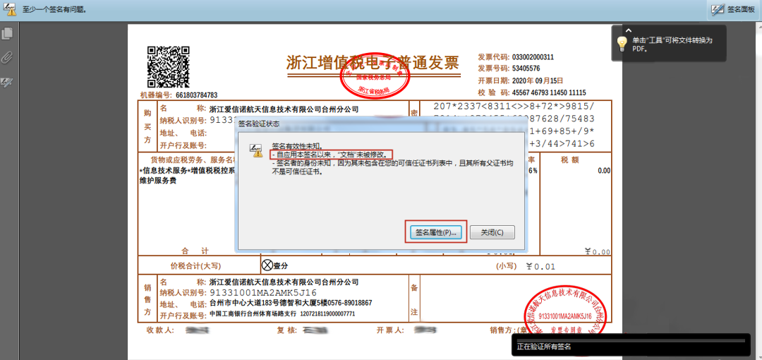Close the dialog with 关闭(C) button
The width and height of the screenshot is (762, 360).
point(492,232)
